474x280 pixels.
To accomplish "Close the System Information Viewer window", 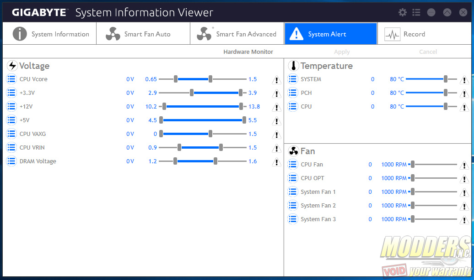I will tap(463, 12).
